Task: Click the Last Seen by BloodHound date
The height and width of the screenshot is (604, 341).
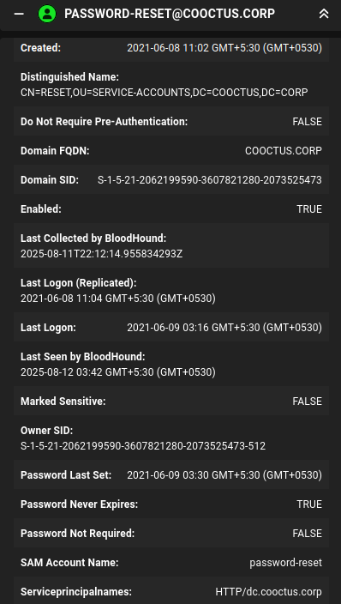Action: coord(118,372)
